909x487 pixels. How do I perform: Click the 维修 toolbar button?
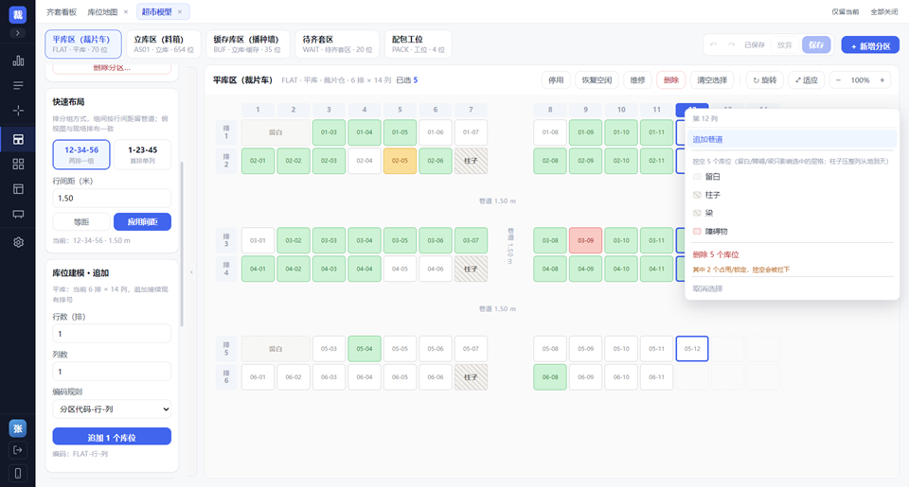(x=637, y=80)
